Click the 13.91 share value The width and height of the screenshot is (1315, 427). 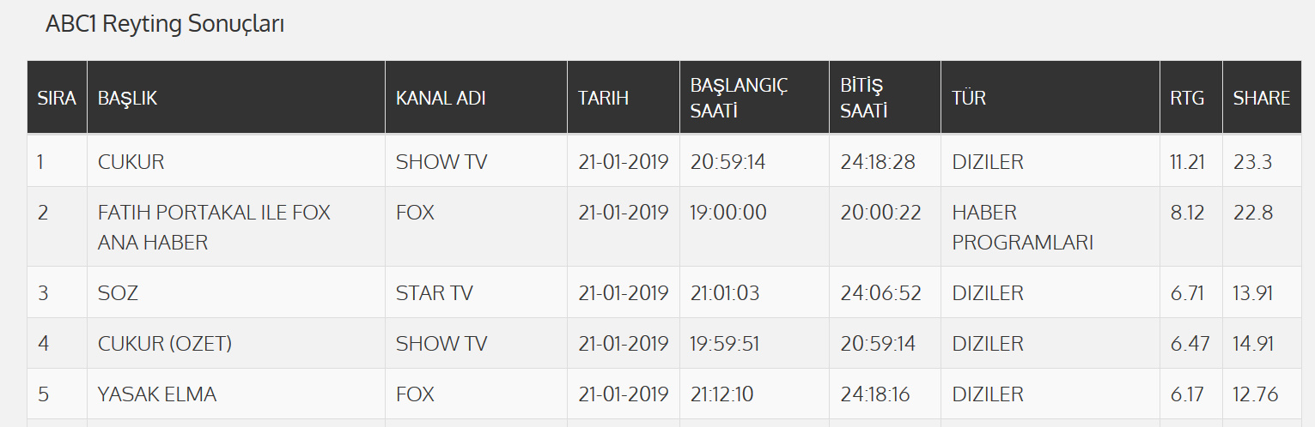[x=1252, y=293]
